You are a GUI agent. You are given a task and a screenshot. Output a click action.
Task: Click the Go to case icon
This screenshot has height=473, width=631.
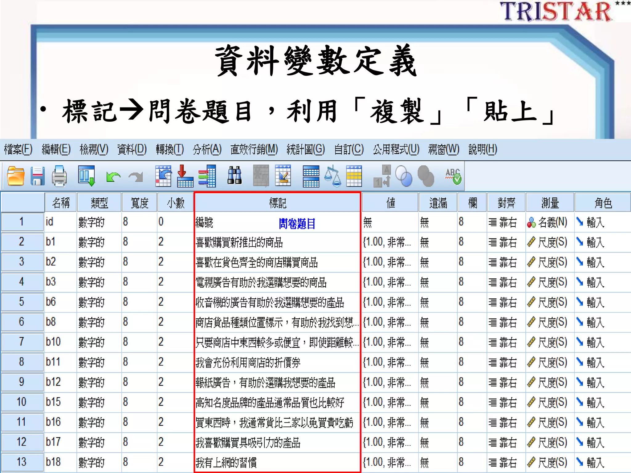(163, 176)
